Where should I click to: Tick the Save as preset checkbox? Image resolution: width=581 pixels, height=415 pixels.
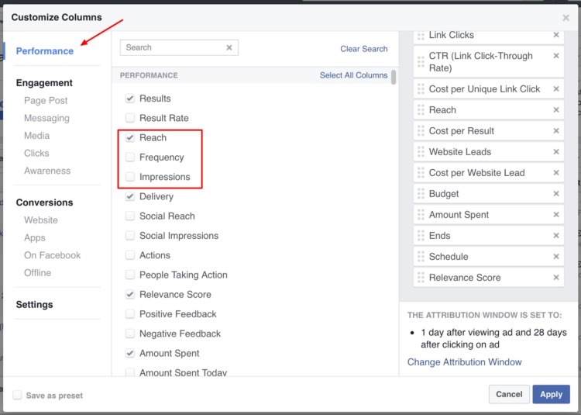17,395
